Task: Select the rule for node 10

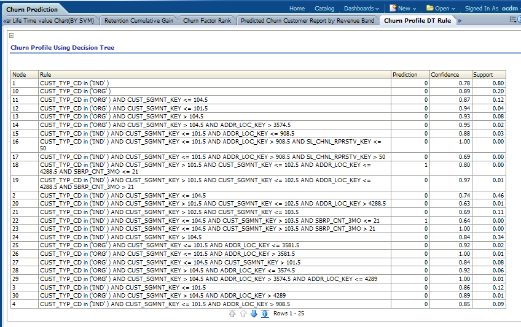Action: click(76, 91)
